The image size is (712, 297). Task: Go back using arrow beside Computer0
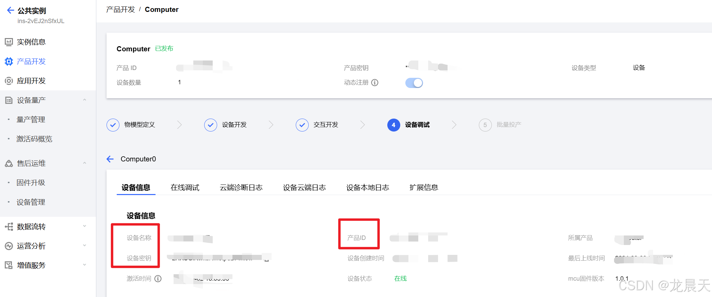point(110,159)
